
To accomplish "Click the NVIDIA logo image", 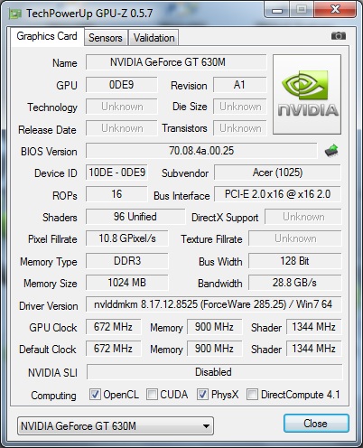I will [x=307, y=94].
